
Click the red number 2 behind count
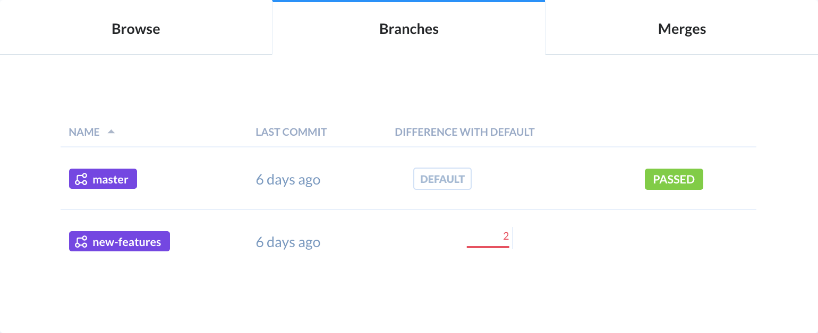coord(506,236)
